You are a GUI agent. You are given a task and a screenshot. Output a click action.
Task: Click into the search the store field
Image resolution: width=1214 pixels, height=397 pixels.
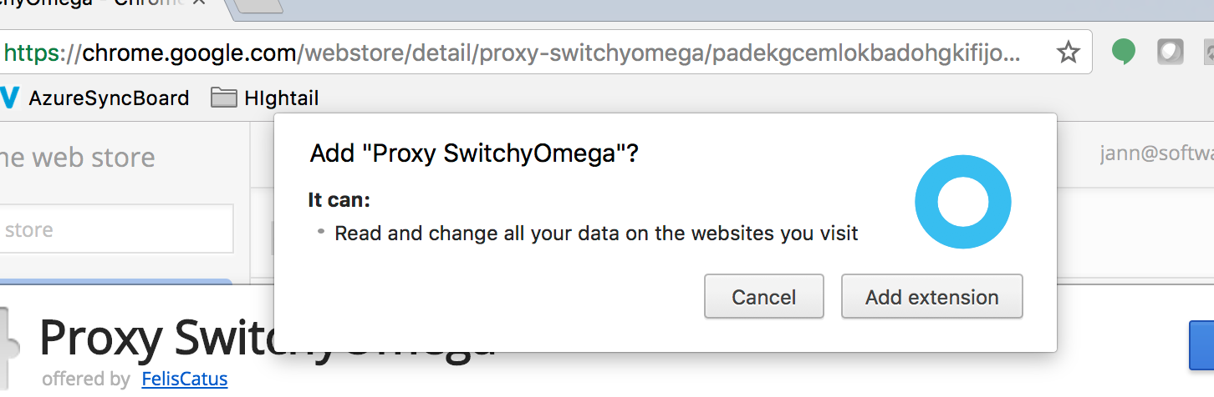[x=115, y=229]
